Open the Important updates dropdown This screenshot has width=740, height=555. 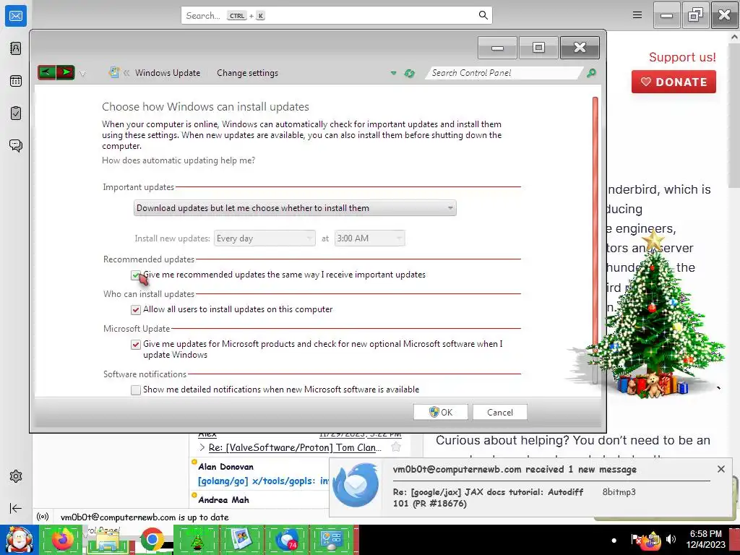coord(295,208)
